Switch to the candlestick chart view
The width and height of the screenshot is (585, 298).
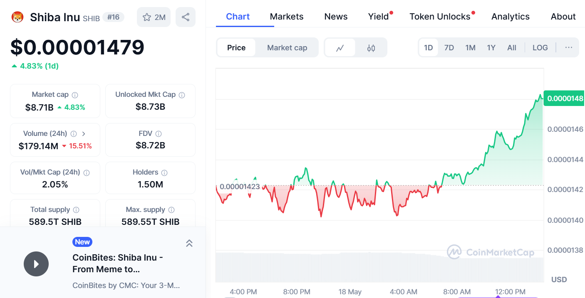click(371, 48)
